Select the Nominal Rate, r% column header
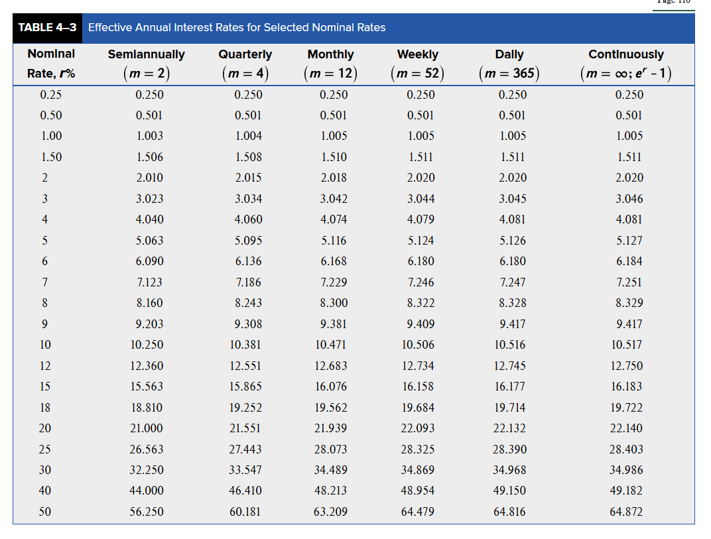Screen dimensions: 711x539 (x=51, y=64)
